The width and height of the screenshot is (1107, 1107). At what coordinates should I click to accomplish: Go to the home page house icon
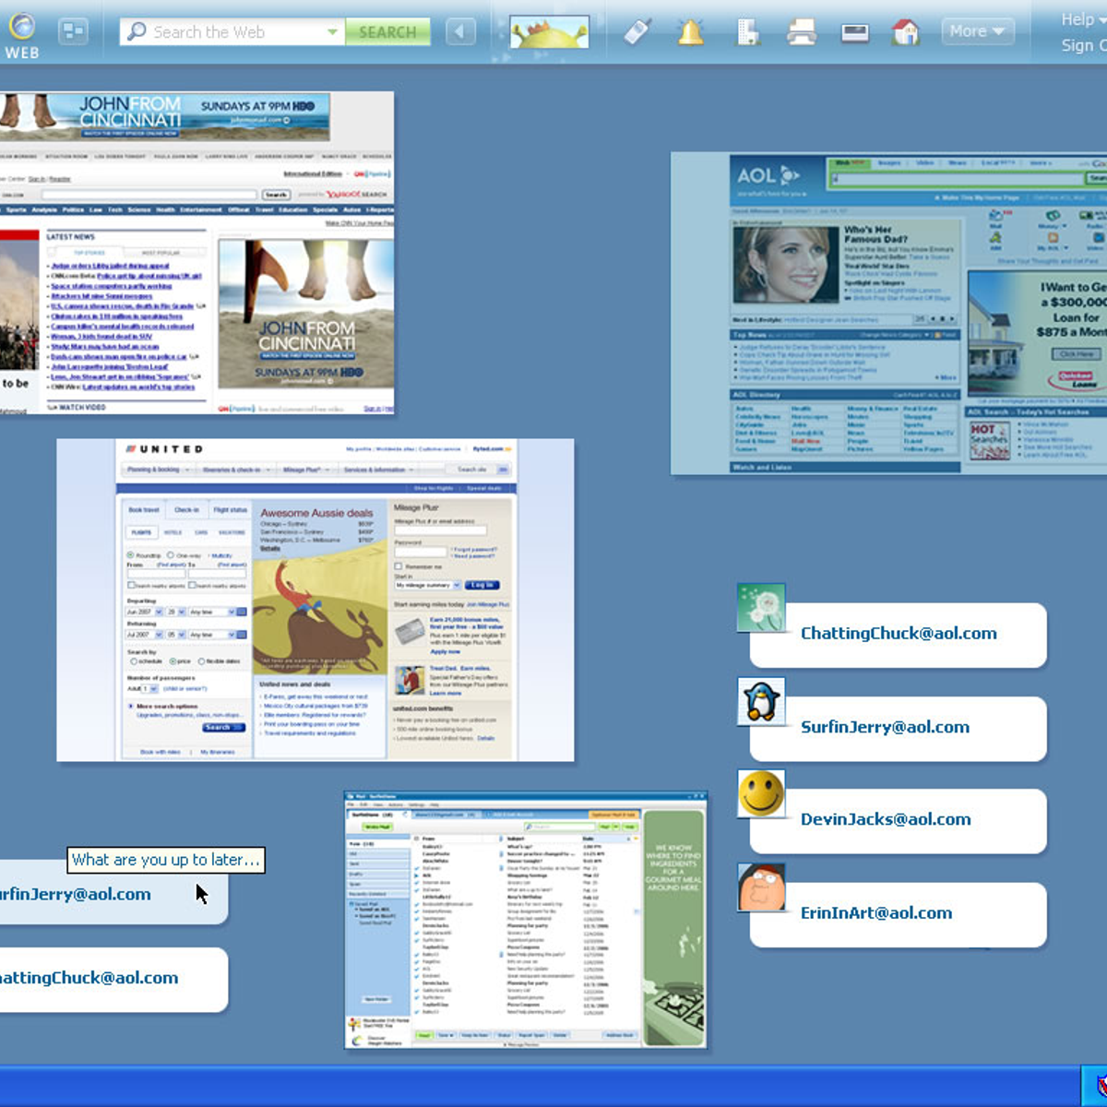(906, 32)
